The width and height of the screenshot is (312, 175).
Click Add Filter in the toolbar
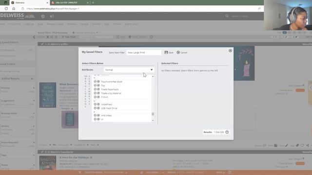click(69, 37)
